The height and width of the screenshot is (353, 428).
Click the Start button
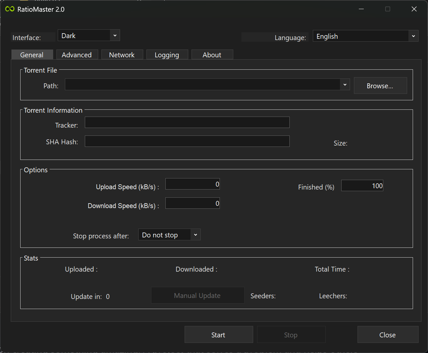click(x=219, y=335)
